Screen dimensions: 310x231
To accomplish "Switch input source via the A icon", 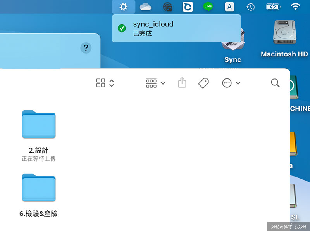I will click(x=229, y=7).
